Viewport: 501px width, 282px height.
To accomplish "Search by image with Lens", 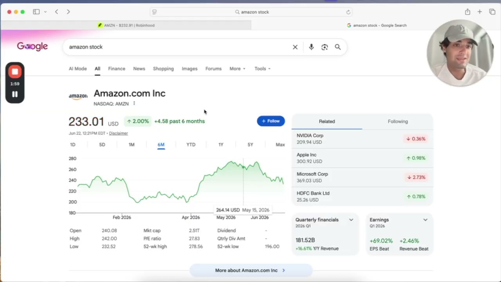I will coord(324,47).
